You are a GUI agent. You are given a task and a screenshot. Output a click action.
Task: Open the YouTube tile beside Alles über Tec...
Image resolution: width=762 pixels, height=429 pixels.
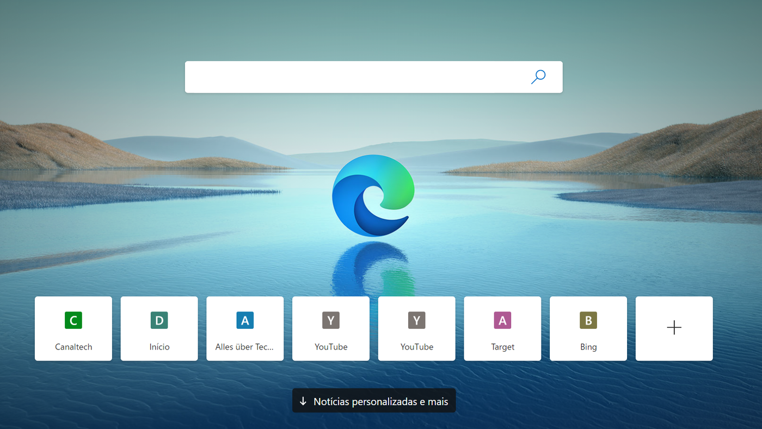coord(331,328)
